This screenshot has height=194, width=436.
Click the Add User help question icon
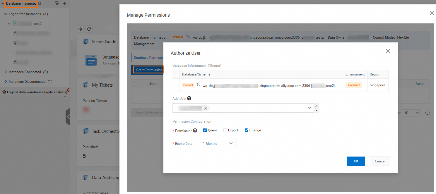[189, 98]
